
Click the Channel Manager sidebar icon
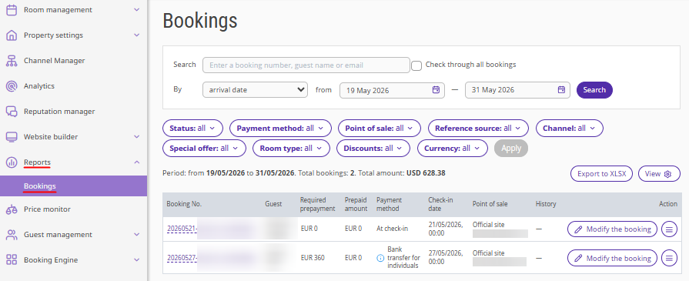[12, 61]
